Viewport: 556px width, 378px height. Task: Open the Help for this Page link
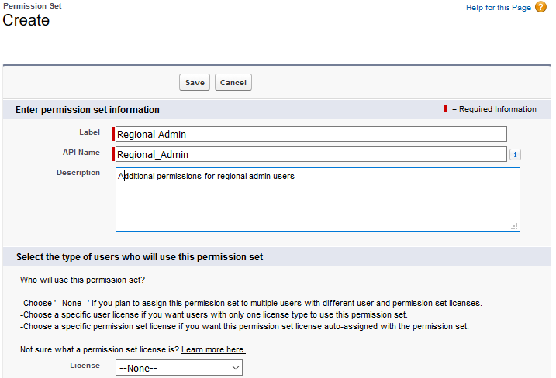pyautogui.click(x=499, y=8)
